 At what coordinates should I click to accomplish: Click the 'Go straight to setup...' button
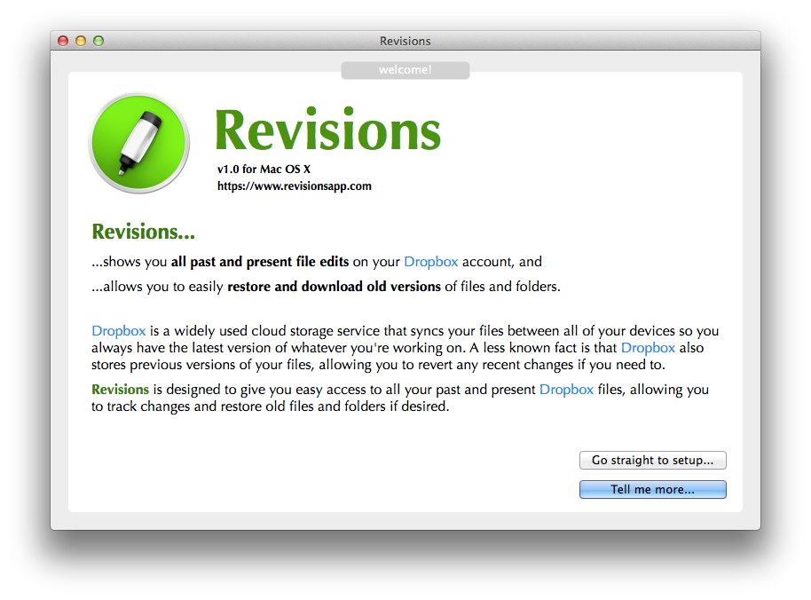pos(653,460)
